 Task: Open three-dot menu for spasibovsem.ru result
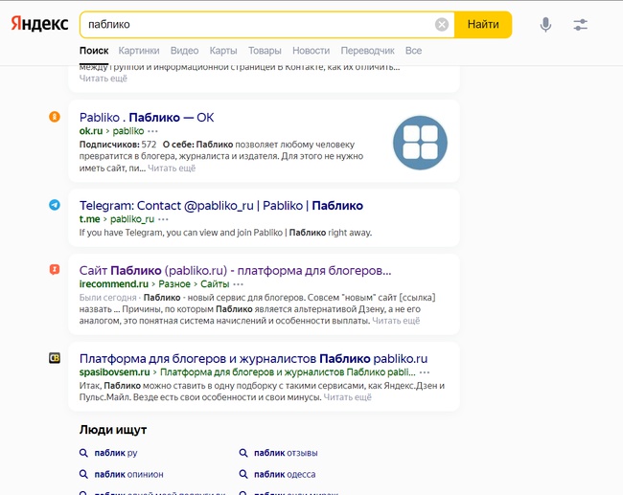point(425,372)
